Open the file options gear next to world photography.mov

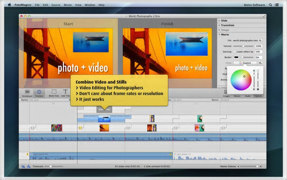(x=261, y=40)
